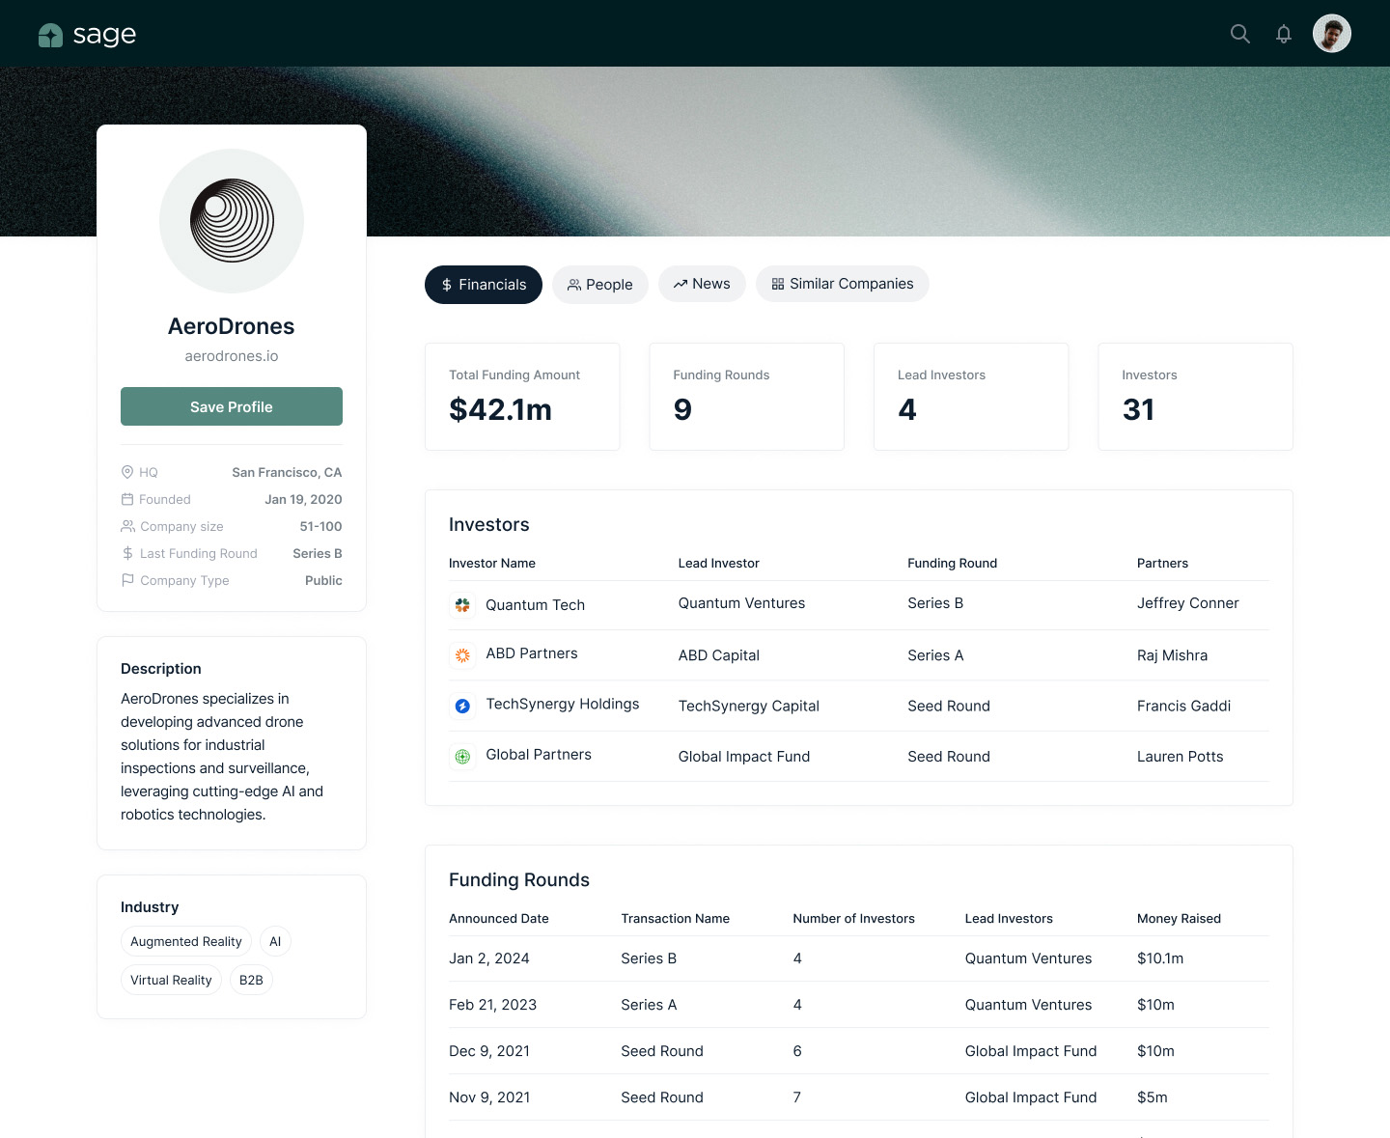Click the Last Funding Round dollar icon

(x=127, y=553)
